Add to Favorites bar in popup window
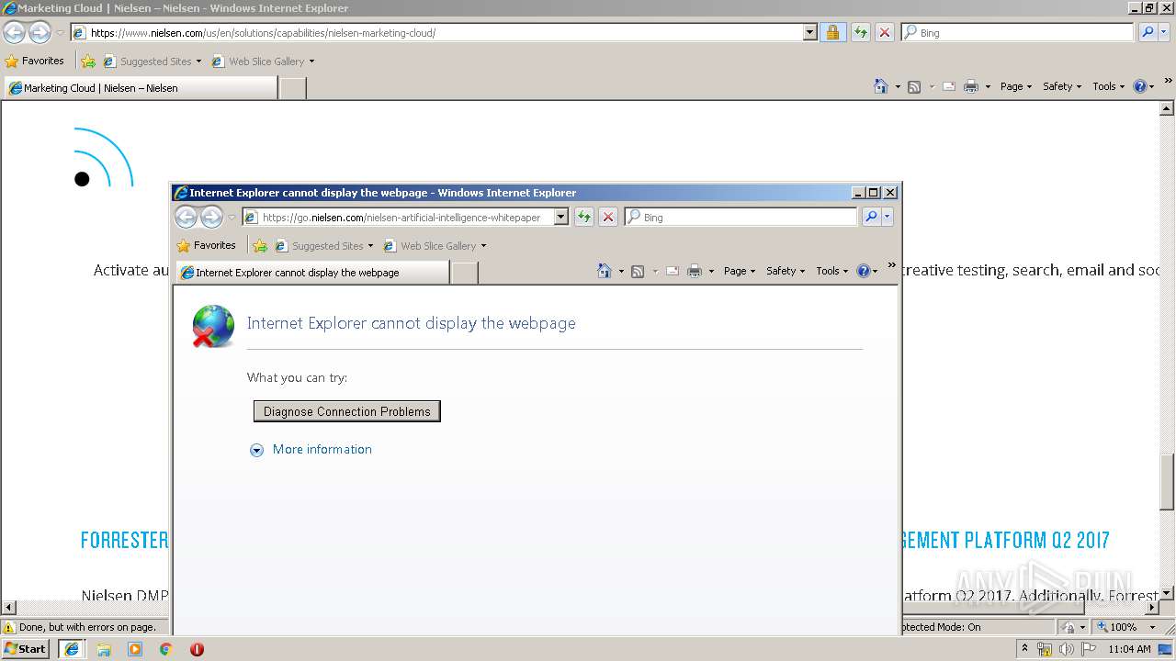The height and width of the screenshot is (661, 1176). 260,246
